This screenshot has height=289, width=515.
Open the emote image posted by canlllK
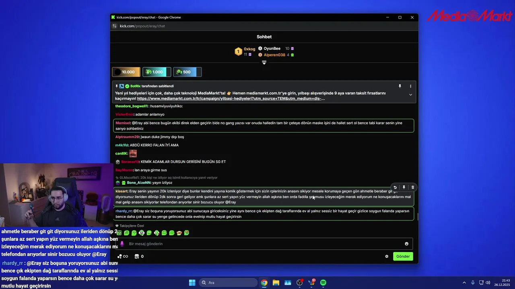(x=133, y=153)
